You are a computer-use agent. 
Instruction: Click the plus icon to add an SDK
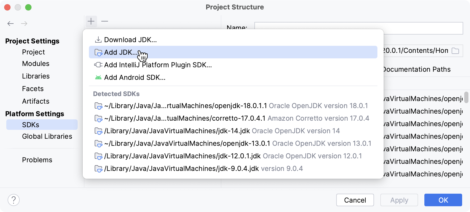(x=91, y=21)
